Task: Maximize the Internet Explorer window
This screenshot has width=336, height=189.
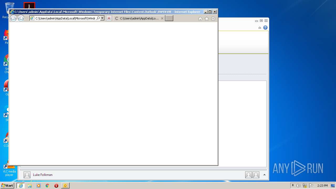Action: (x=210, y=12)
